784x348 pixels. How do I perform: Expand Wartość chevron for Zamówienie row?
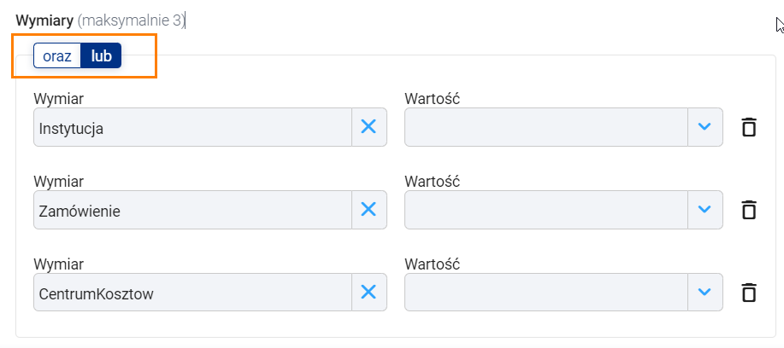[x=704, y=210]
